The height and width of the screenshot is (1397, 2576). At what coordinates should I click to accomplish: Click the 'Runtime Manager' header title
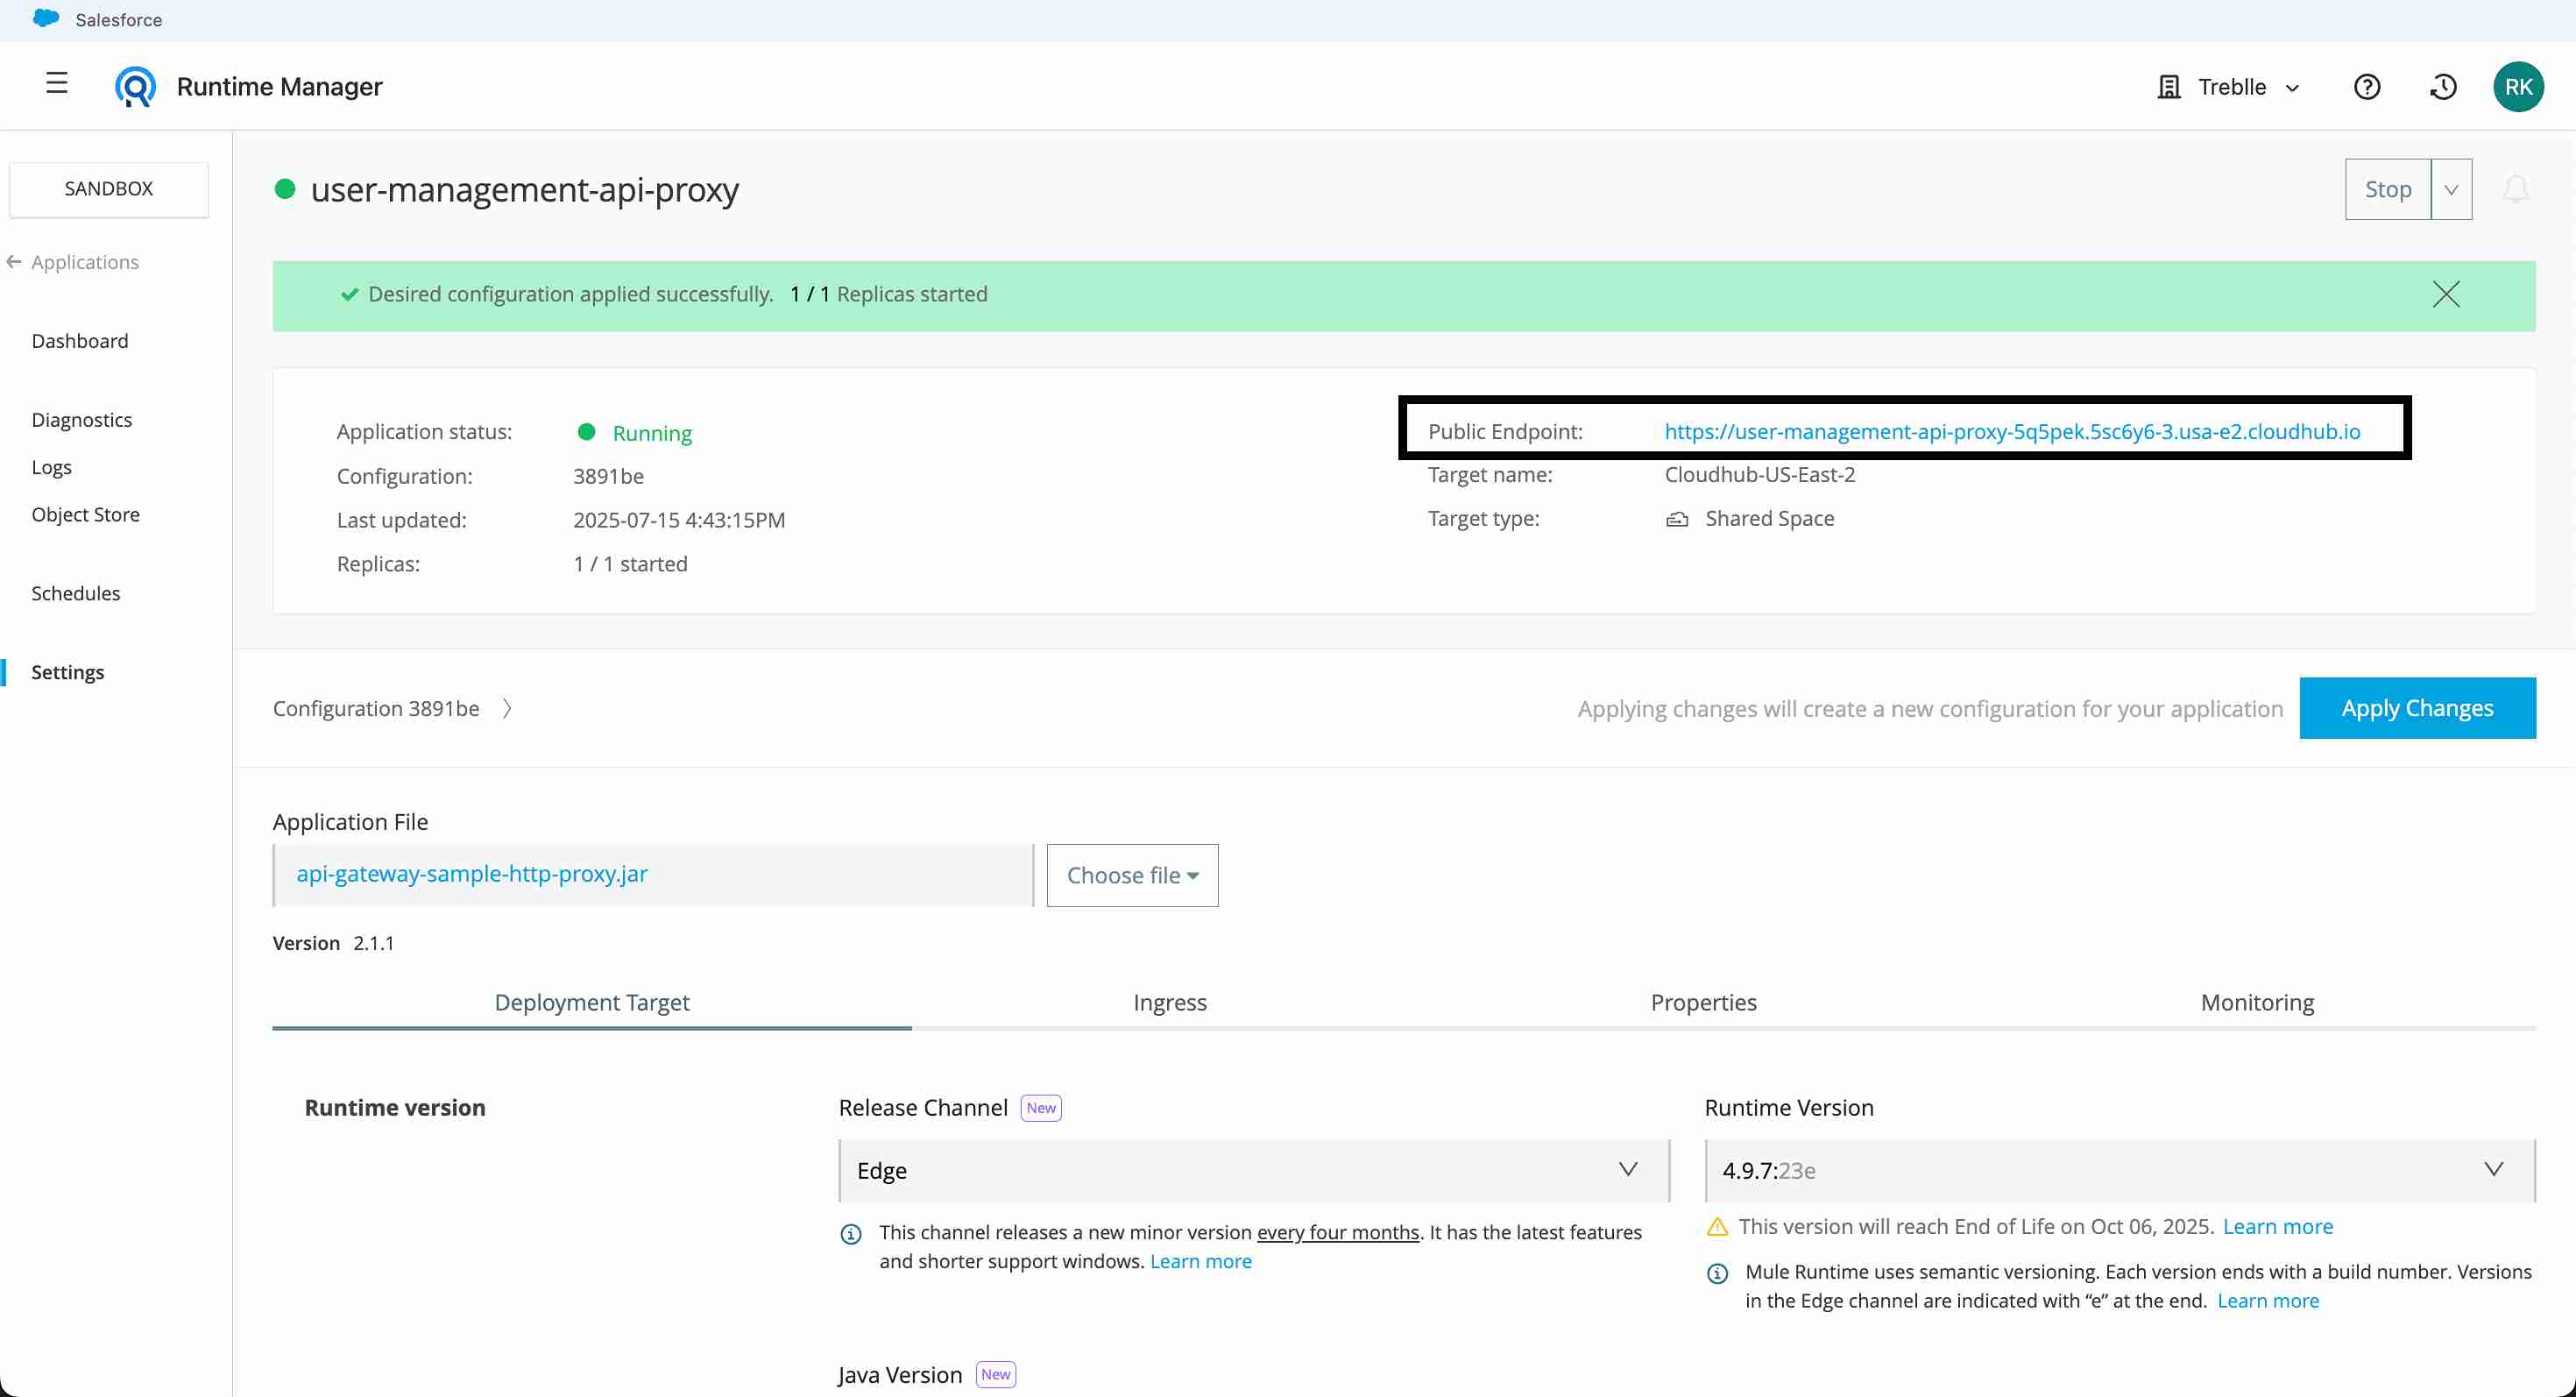[x=279, y=87]
